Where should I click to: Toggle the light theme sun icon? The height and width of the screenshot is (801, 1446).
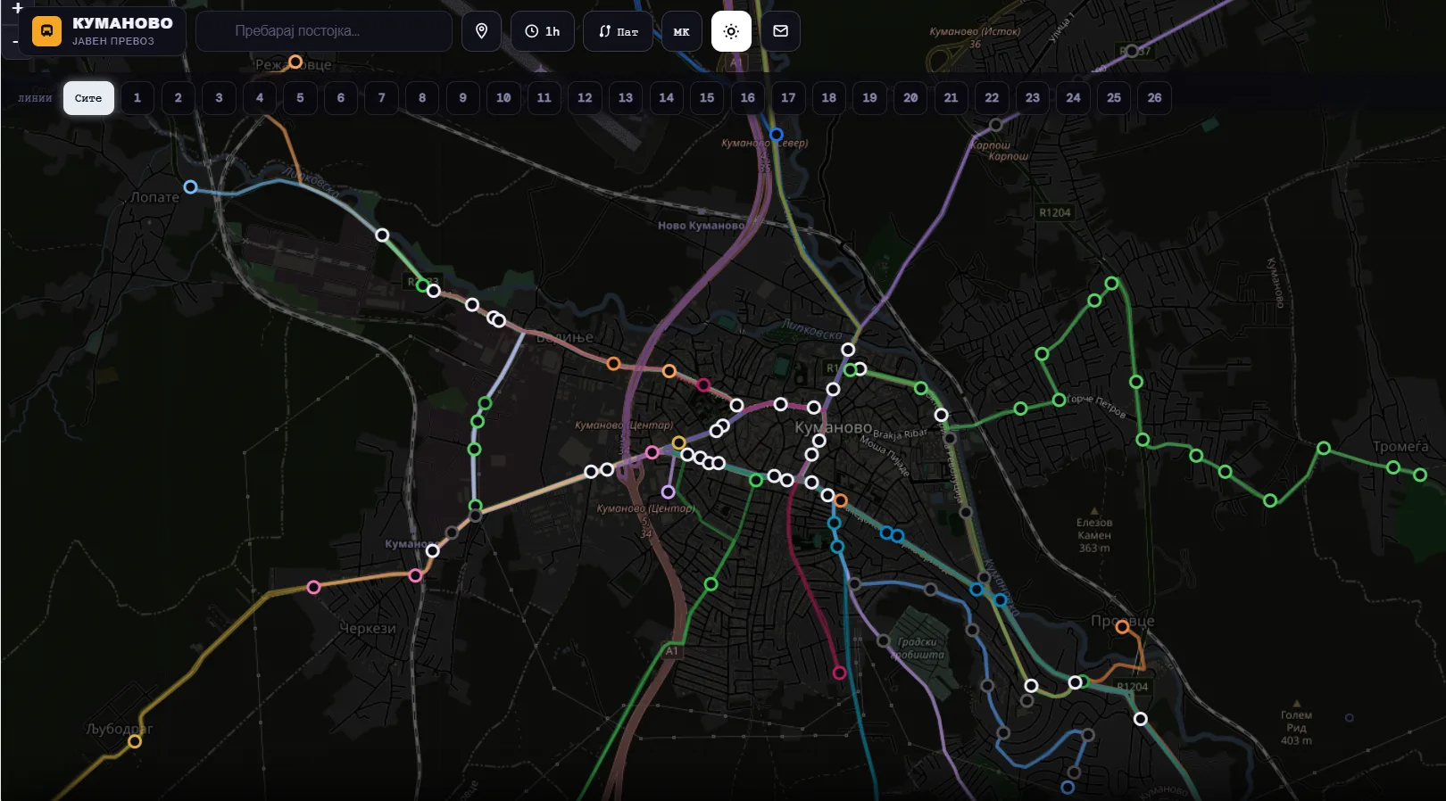(731, 31)
